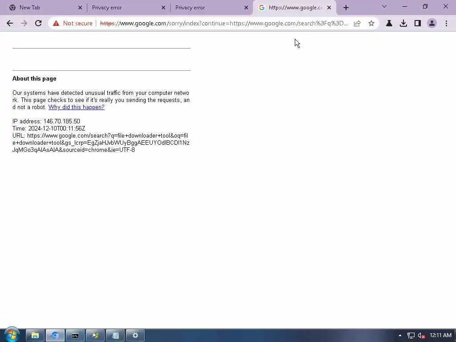
Task: Open Chrome three-dot menu
Action: point(446,23)
